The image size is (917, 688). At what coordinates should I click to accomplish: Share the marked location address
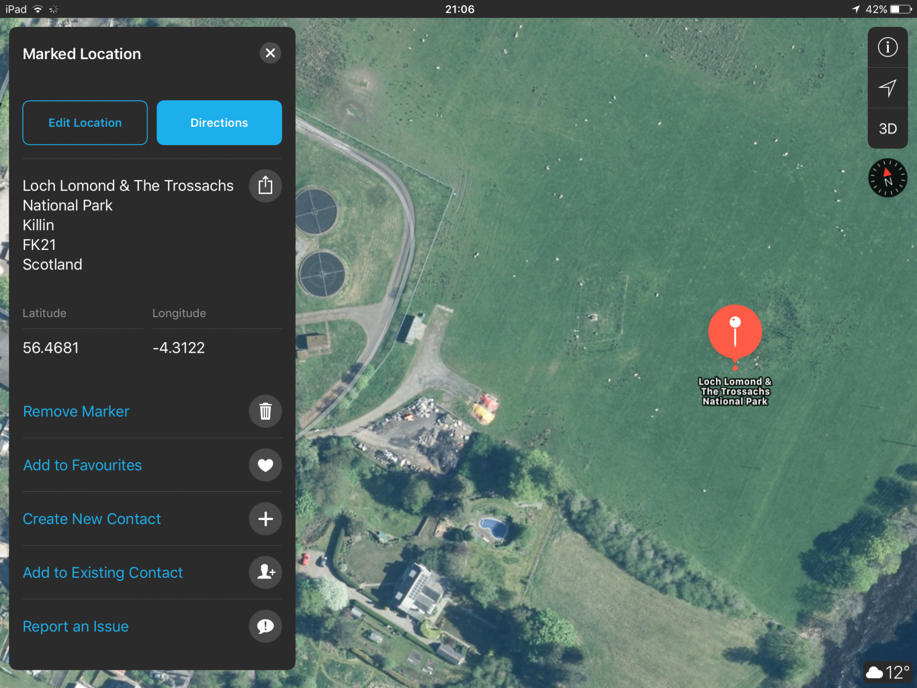pyautogui.click(x=265, y=186)
